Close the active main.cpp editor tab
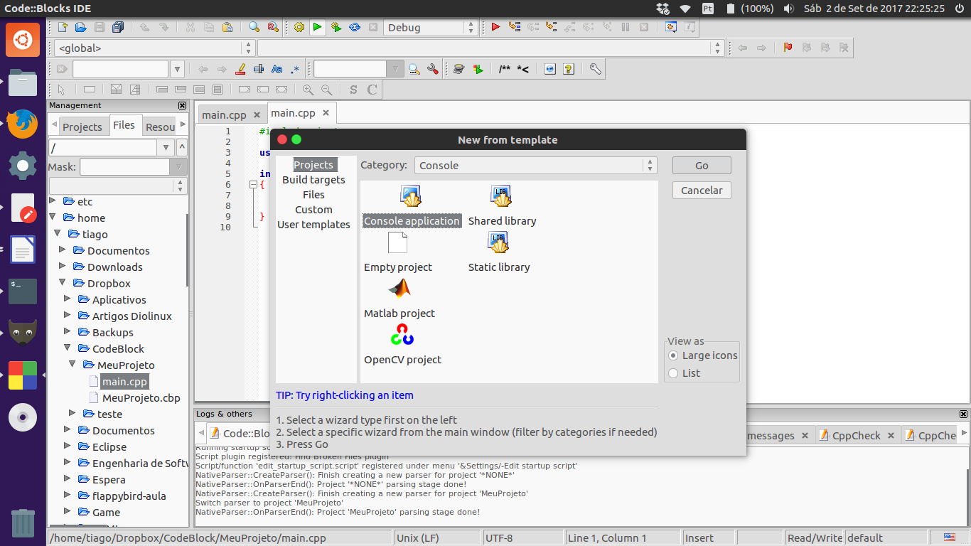The width and height of the screenshot is (971, 546). pyautogui.click(x=326, y=113)
